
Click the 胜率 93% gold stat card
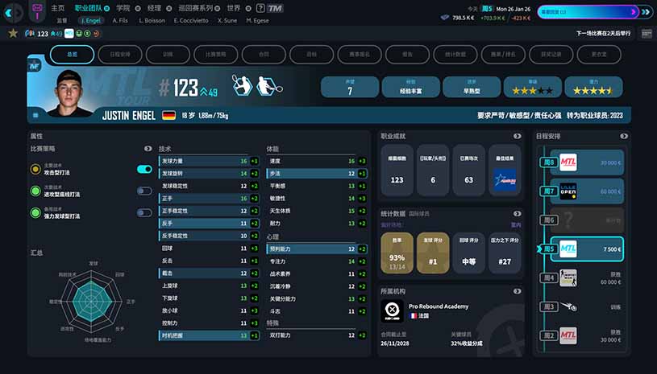pyautogui.click(x=397, y=253)
